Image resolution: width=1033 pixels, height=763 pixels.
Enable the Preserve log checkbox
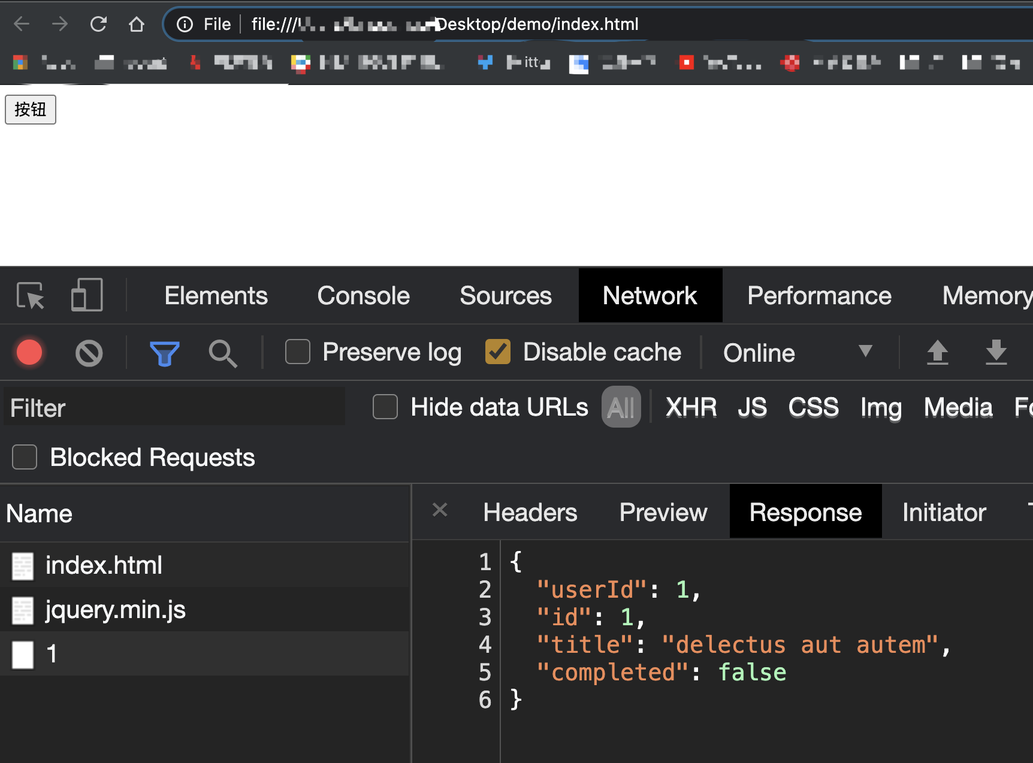(x=298, y=352)
